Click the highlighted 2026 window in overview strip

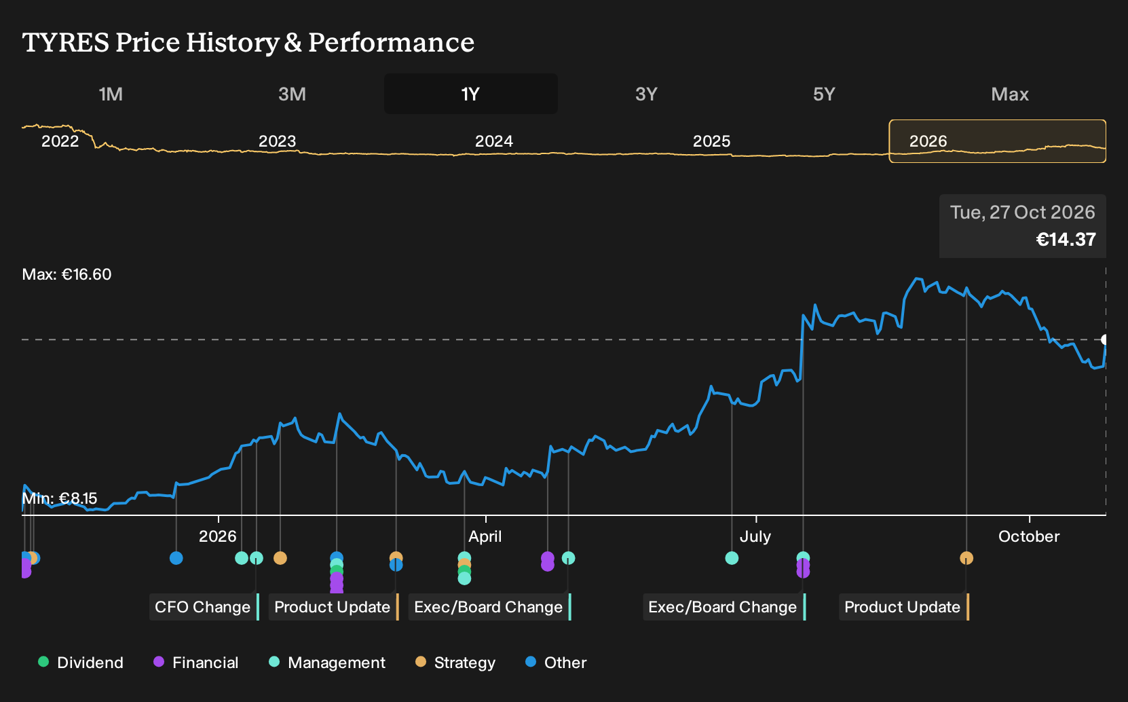(998, 141)
